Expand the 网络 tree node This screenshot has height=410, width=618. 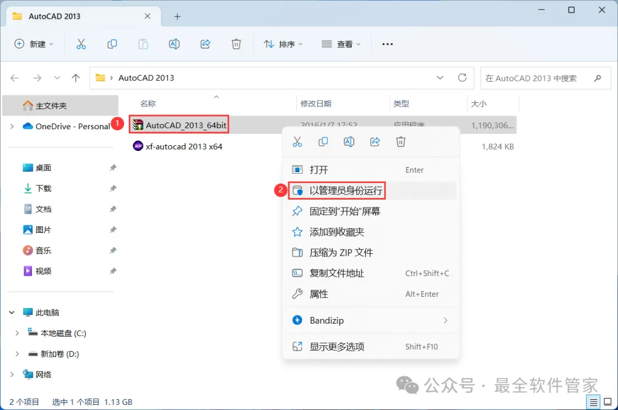pyautogui.click(x=12, y=375)
